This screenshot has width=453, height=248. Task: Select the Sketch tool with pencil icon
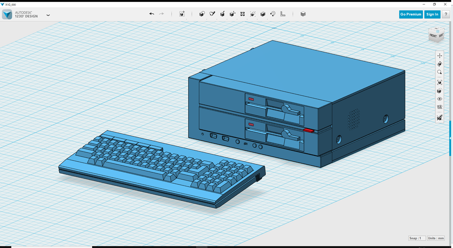pos(212,14)
